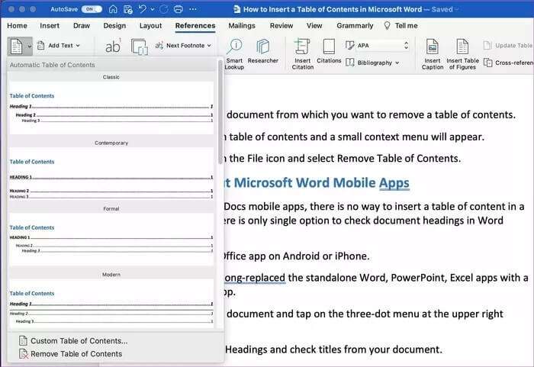The image size is (534, 367).
Task: Open the Researcher tool
Action: tap(263, 51)
